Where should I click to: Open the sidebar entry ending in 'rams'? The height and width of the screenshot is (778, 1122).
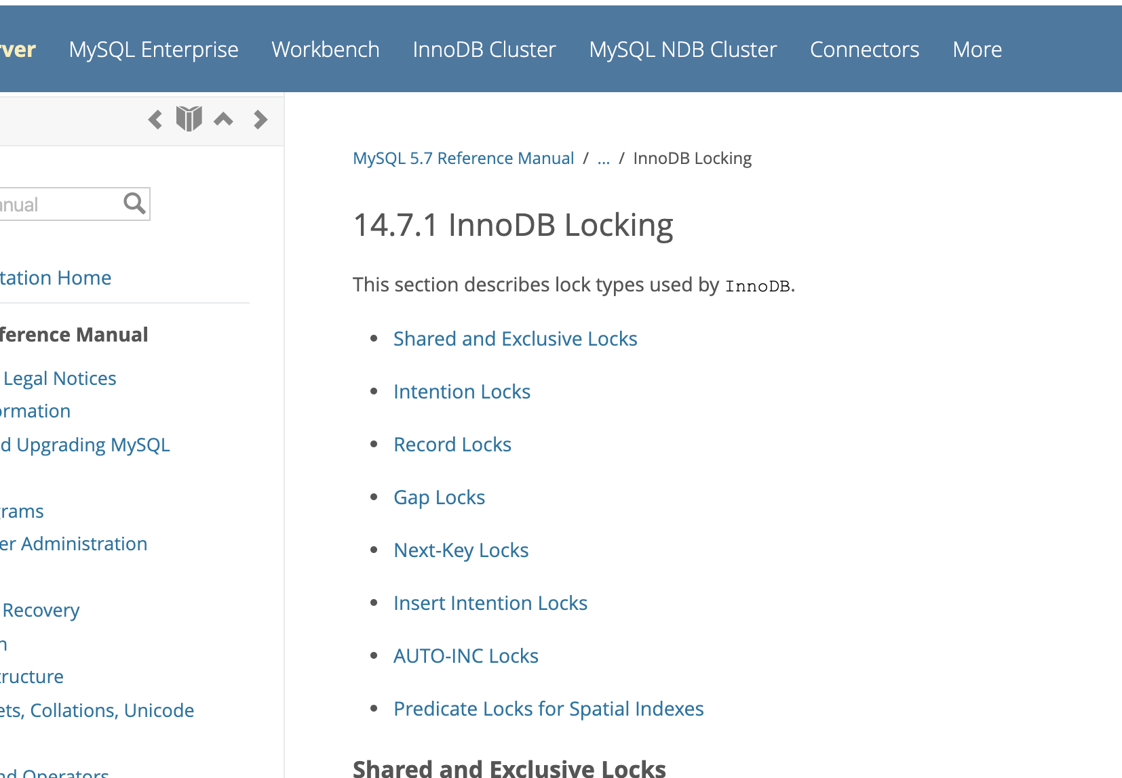22,512
